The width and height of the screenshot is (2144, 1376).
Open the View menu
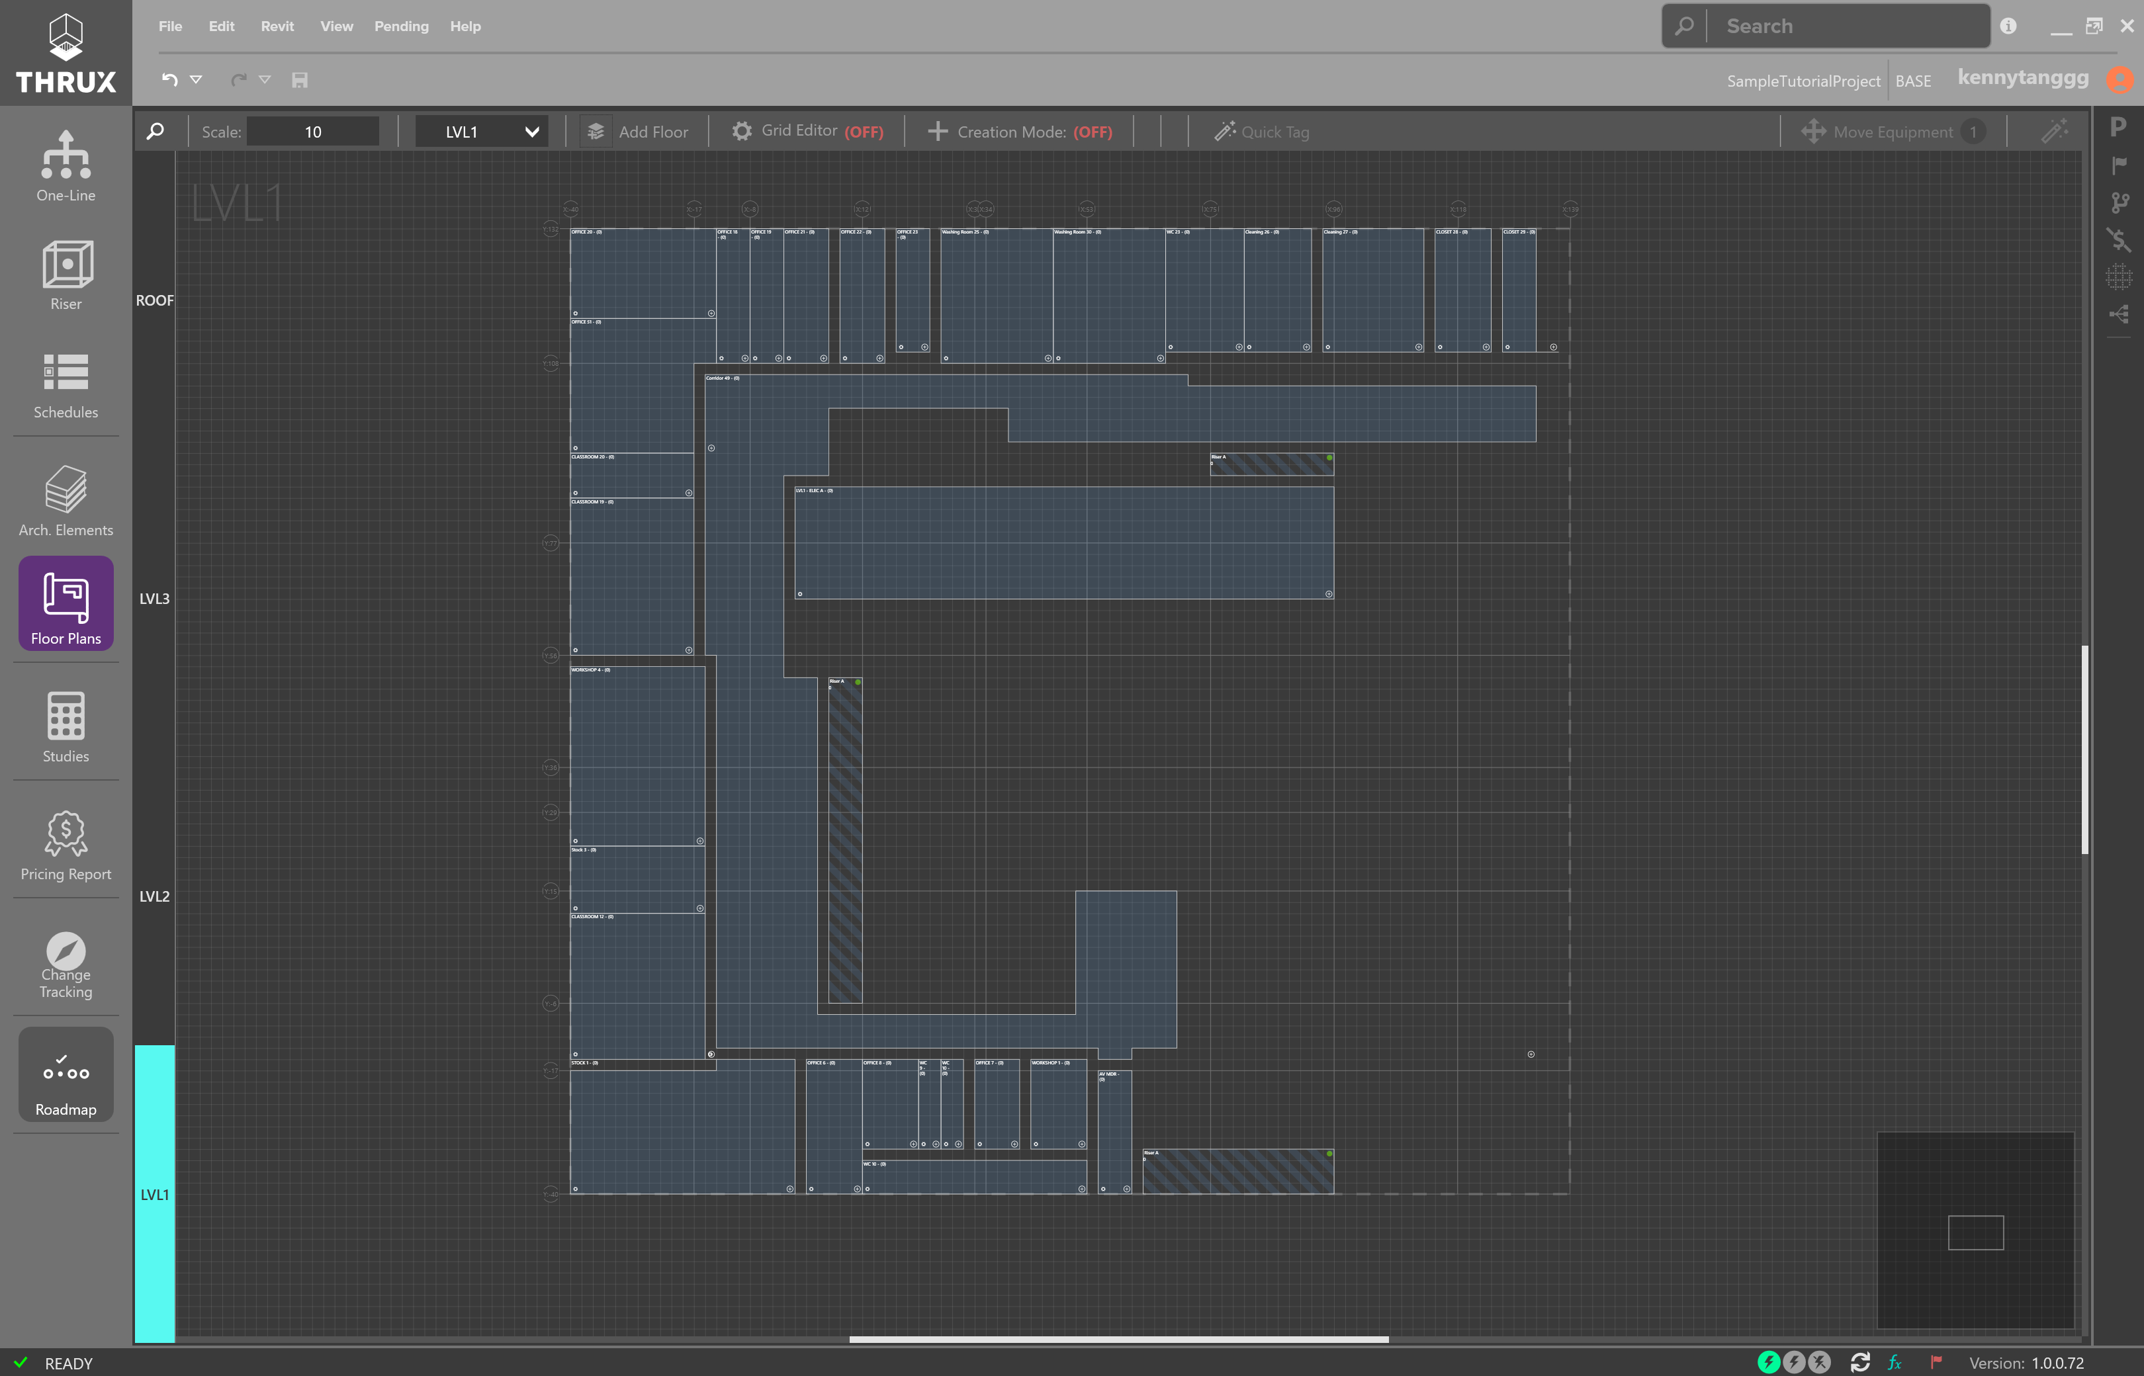[336, 26]
